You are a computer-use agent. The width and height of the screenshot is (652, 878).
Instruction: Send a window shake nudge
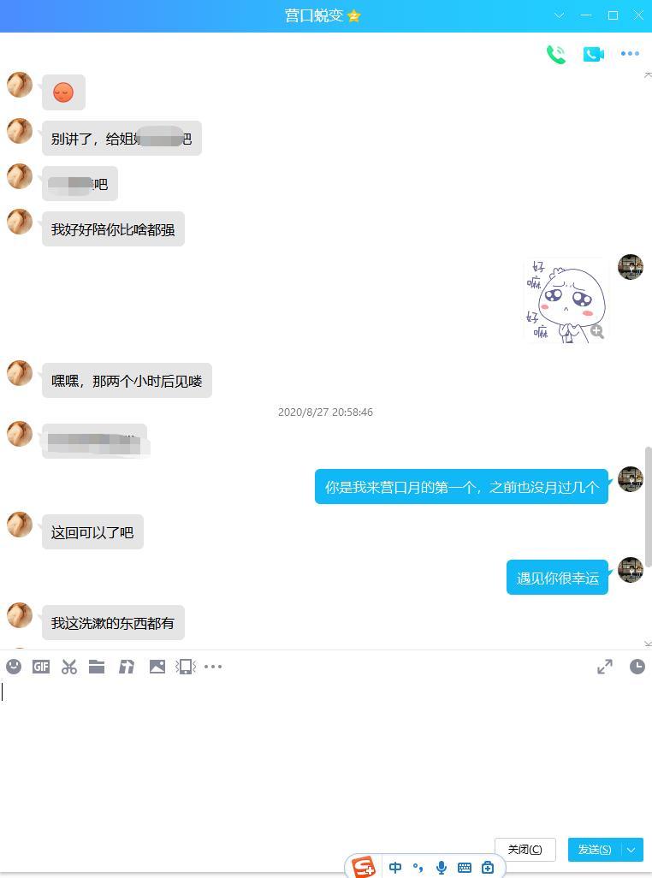click(186, 667)
